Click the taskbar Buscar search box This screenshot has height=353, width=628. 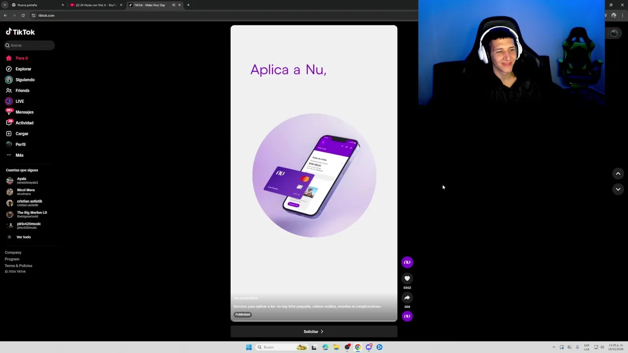point(282,347)
